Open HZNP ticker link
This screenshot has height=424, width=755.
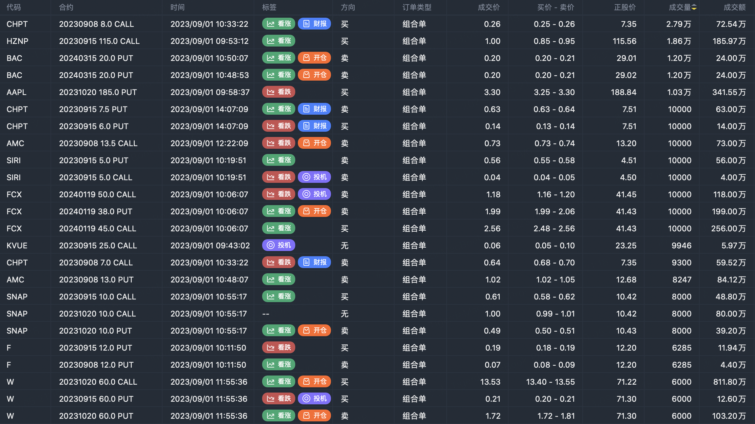click(x=17, y=41)
